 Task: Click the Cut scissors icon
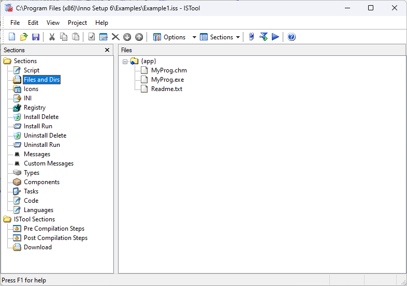[52, 37]
